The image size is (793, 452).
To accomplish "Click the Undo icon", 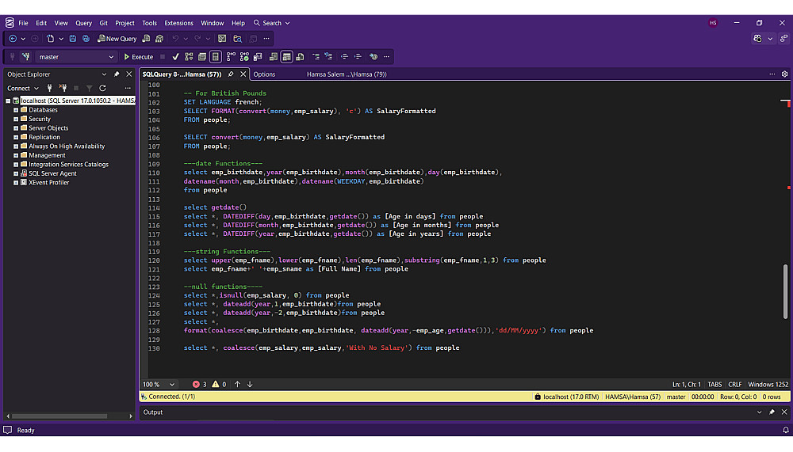I will click(x=175, y=38).
